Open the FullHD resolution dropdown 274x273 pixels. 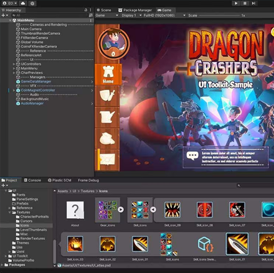164,16
